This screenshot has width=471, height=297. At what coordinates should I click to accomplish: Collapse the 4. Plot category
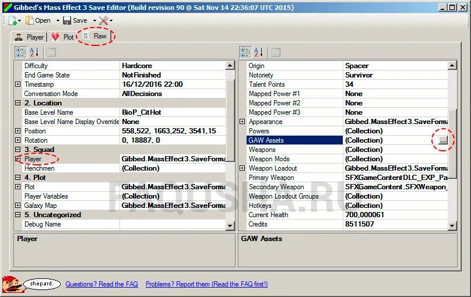(x=17, y=177)
